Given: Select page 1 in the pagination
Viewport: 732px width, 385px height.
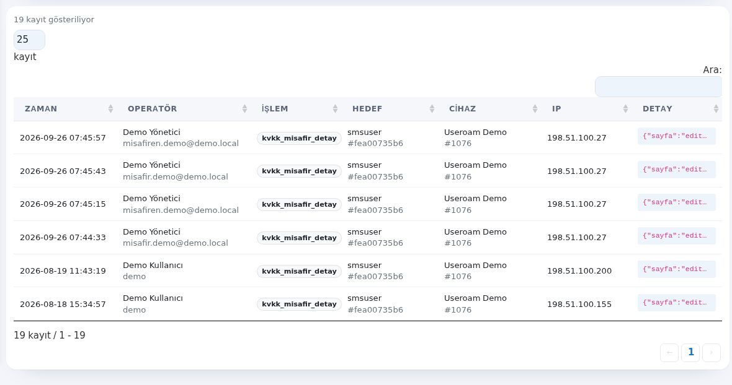Looking at the screenshot, I should pos(690,352).
